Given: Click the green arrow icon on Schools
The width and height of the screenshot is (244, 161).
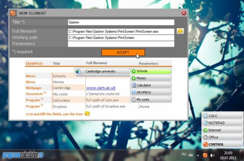Looking at the screenshot, I should pyautogui.click(x=134, y=71).
